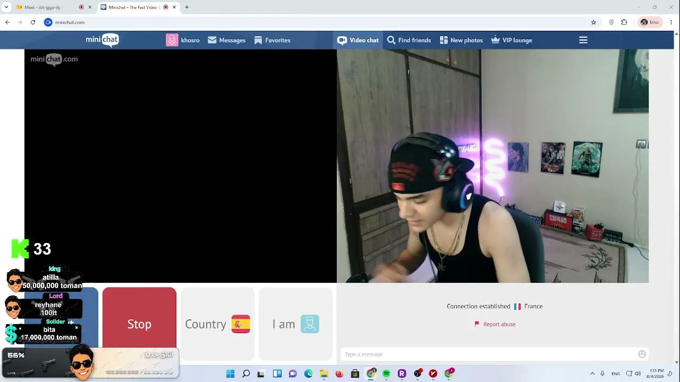680x382 pixels.
Task: Open the Windows Start menu
Action: tap(230, 374)
